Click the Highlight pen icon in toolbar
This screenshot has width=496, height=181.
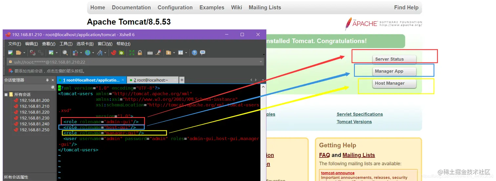[x=158, y=53]
